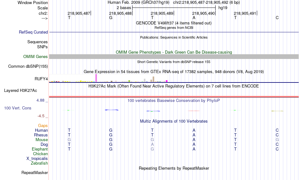Image resolution: width=299 pixels, height=180 pixels.
Task: Click the tall violet bar in the GTEx chart
Action: 96,78
